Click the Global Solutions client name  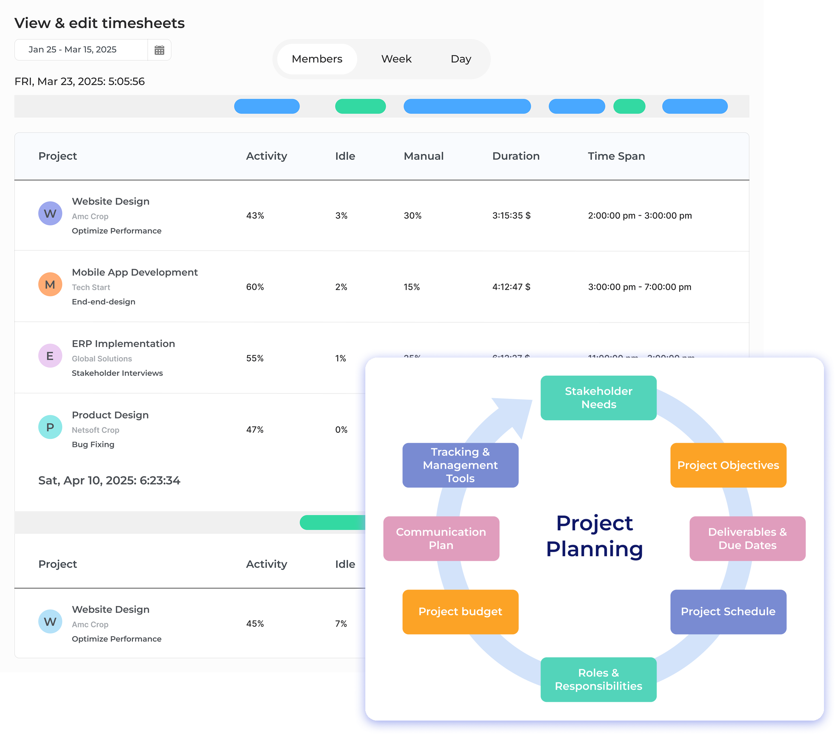[102, 359]
